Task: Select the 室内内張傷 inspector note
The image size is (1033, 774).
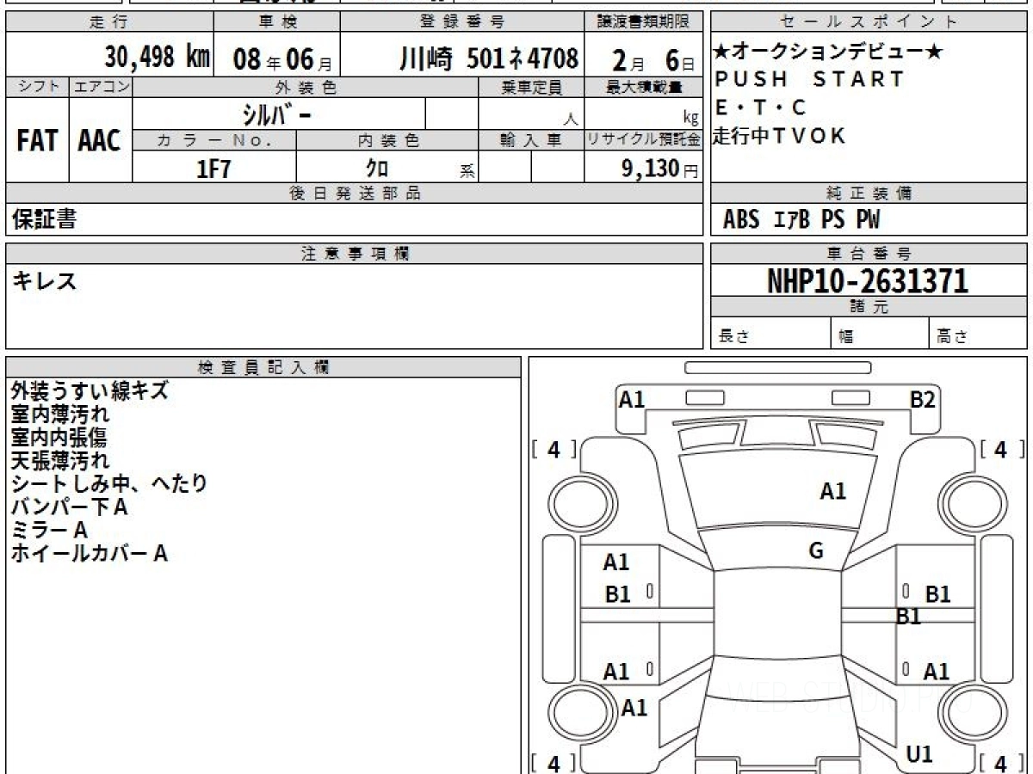Action: tap(60, 437)
